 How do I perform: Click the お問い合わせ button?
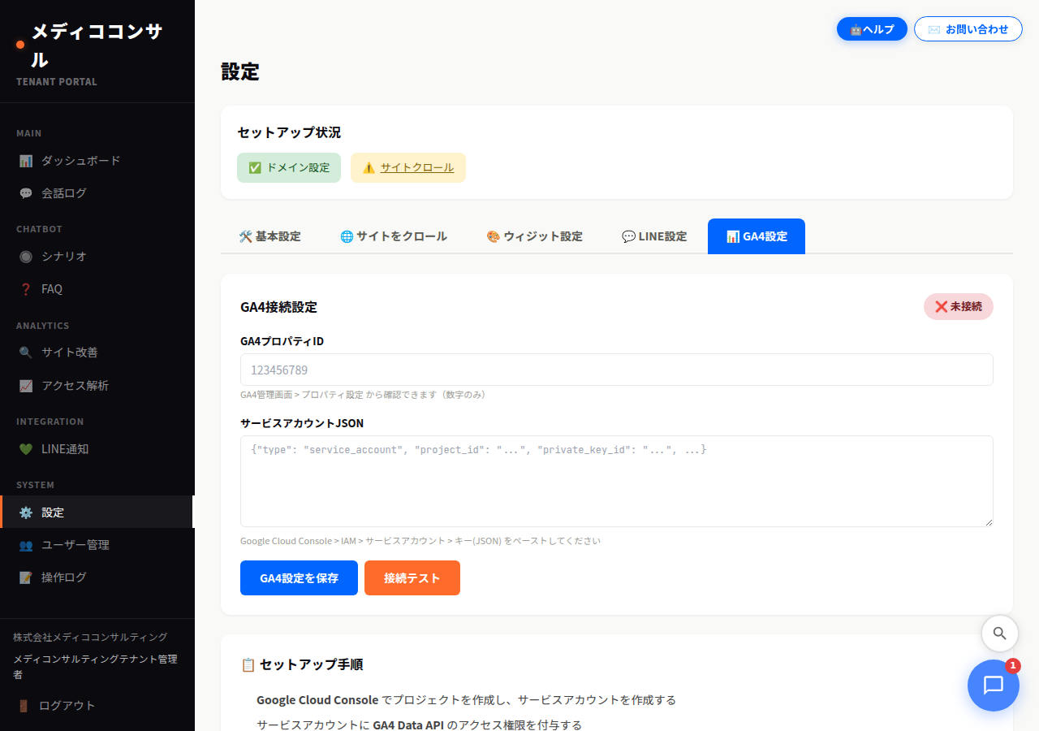pos(968,28)
